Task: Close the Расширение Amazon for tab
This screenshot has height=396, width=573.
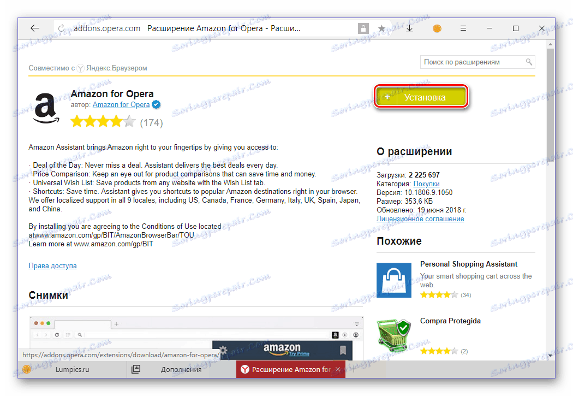Action: point(338,369)
